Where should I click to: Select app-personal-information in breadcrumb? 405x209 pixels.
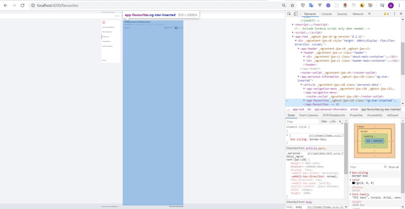pos(331,109)
